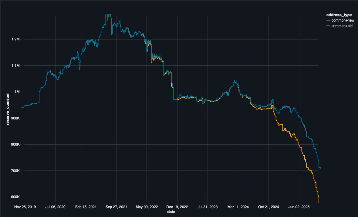The image size is (358, 217).
Task: Click the May 09, 2022 x-axis label
Action: [x=147, y=207]
